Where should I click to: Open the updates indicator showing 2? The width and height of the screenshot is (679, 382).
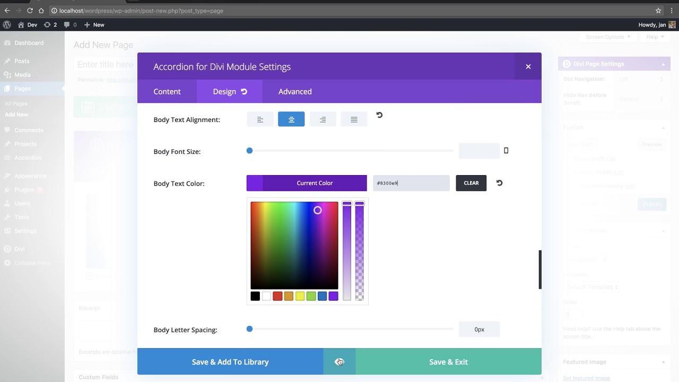click(50, 25)
